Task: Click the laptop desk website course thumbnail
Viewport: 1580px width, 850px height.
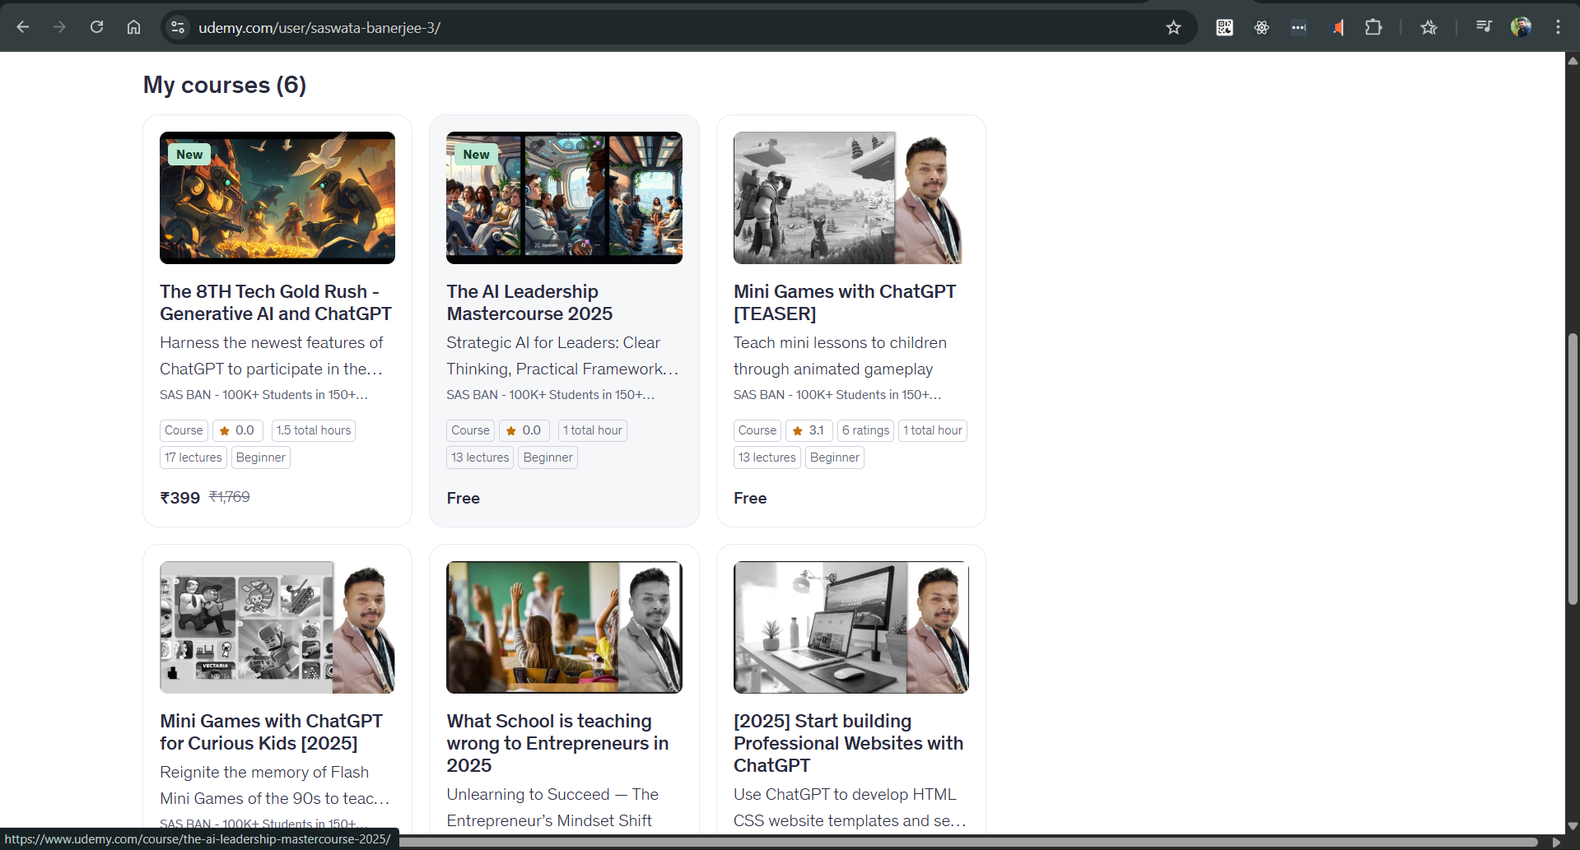Action: click(851, 627)
